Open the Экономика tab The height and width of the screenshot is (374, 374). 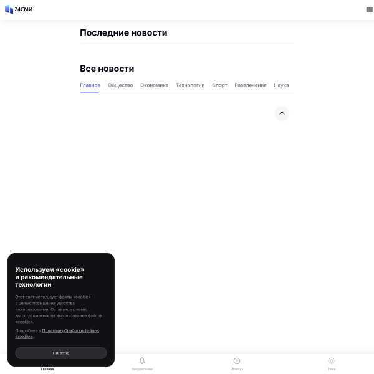(x=155, y=85)
